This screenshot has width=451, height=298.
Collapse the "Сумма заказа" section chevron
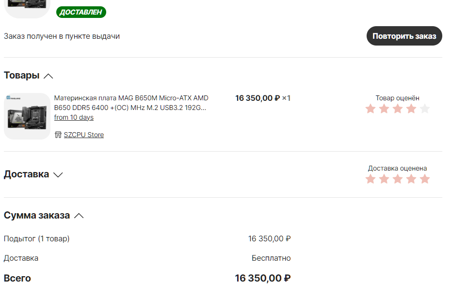click(79, 216)
